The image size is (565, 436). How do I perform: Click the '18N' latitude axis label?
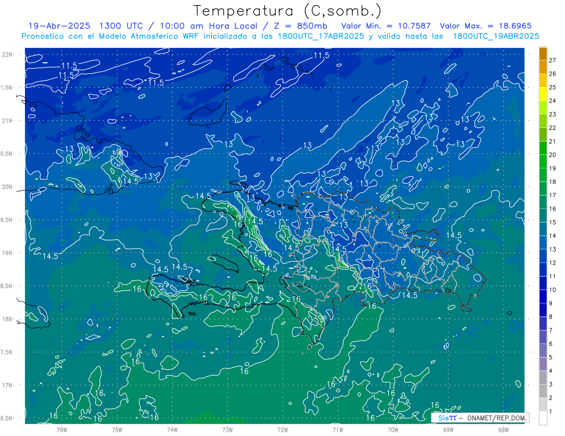(x=7, y=319)
